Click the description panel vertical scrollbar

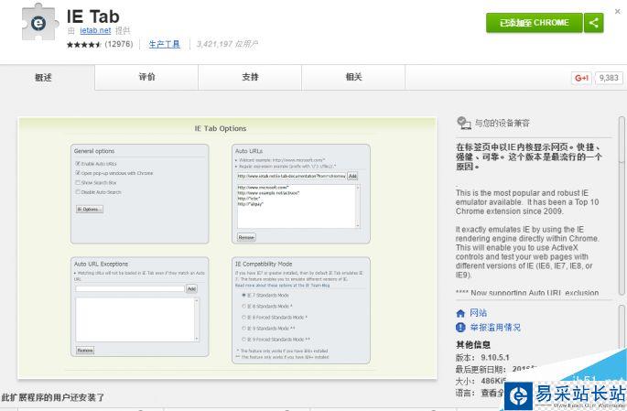tap(622, 206)
